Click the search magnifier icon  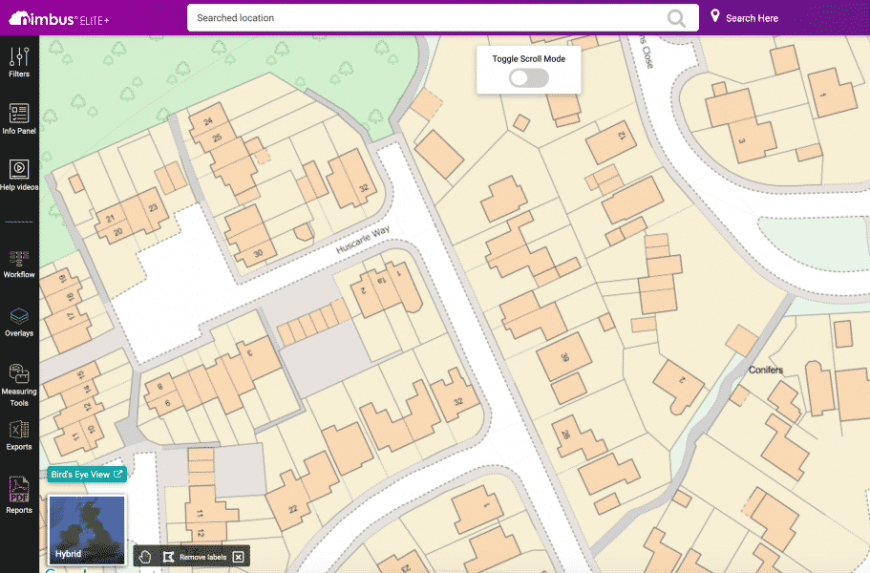pos(676,17)
